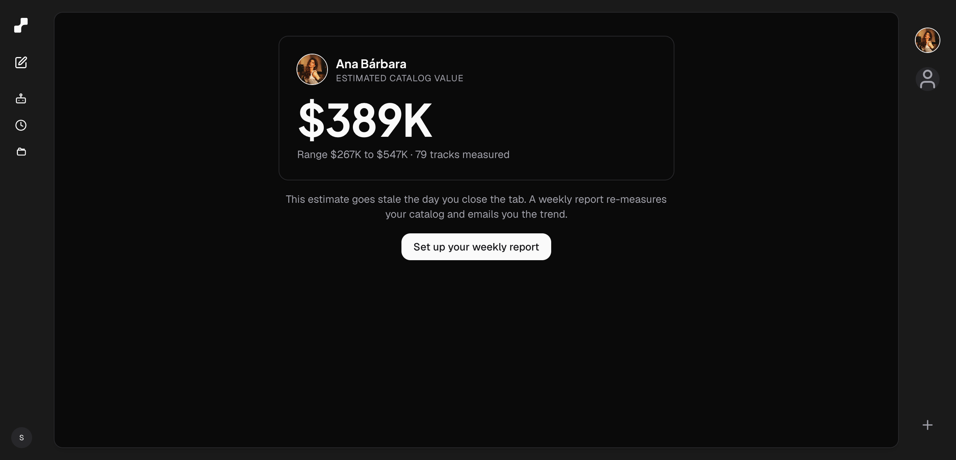The width and height of the screenshot is (956, 460).
Task: Click the Estimated Catalog Value label
Action: 400,78
